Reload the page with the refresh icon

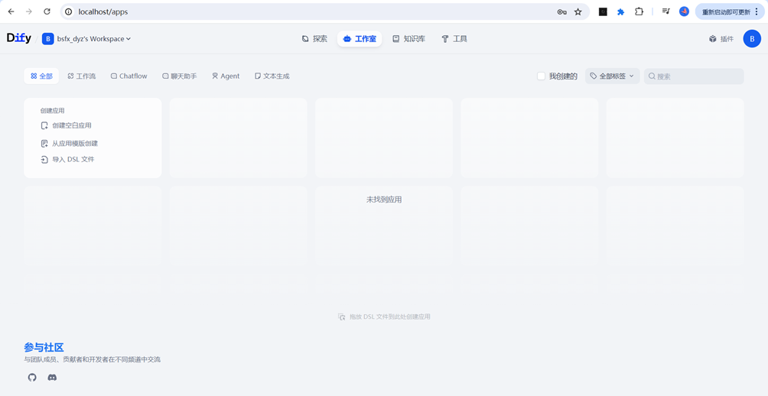point(47,11)
